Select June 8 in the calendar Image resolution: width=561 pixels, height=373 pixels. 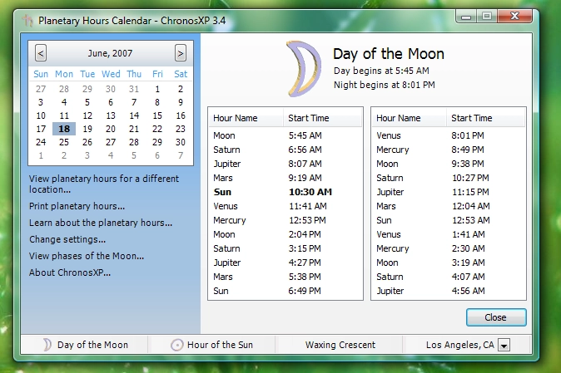point(157,102)
